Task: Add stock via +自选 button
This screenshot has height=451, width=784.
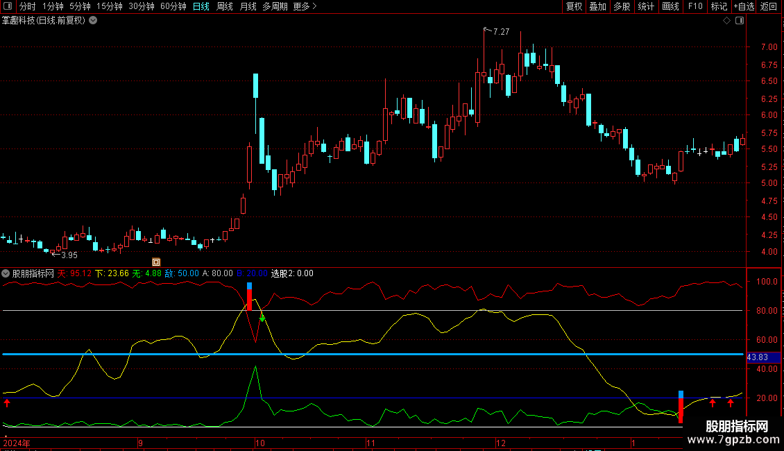Action: click(x=744, y=6)
